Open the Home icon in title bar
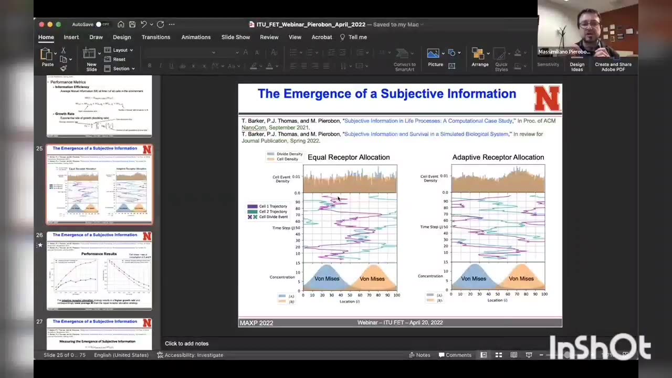This screenshot has width=672, height=378. (x=121, y=24)
